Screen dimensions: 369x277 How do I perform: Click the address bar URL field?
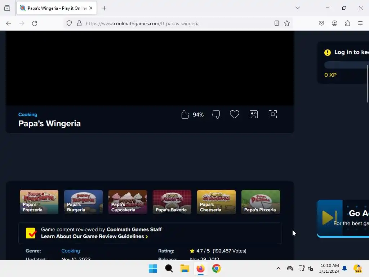(x=178, y=23)
